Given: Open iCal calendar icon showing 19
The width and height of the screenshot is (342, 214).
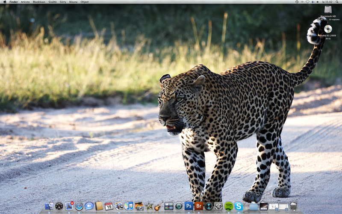Looking at the screenshot, I should [109, 206].
